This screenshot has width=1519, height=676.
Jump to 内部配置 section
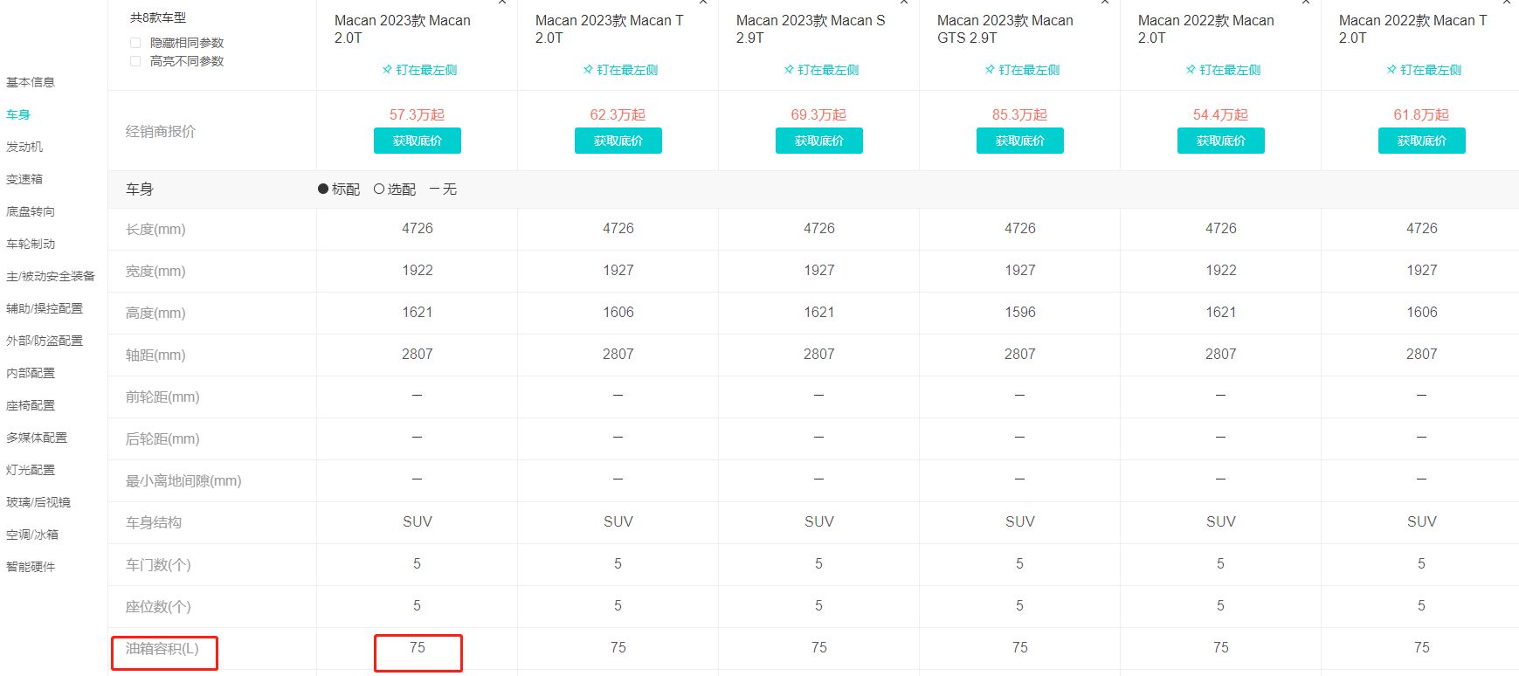click(31, 373)
